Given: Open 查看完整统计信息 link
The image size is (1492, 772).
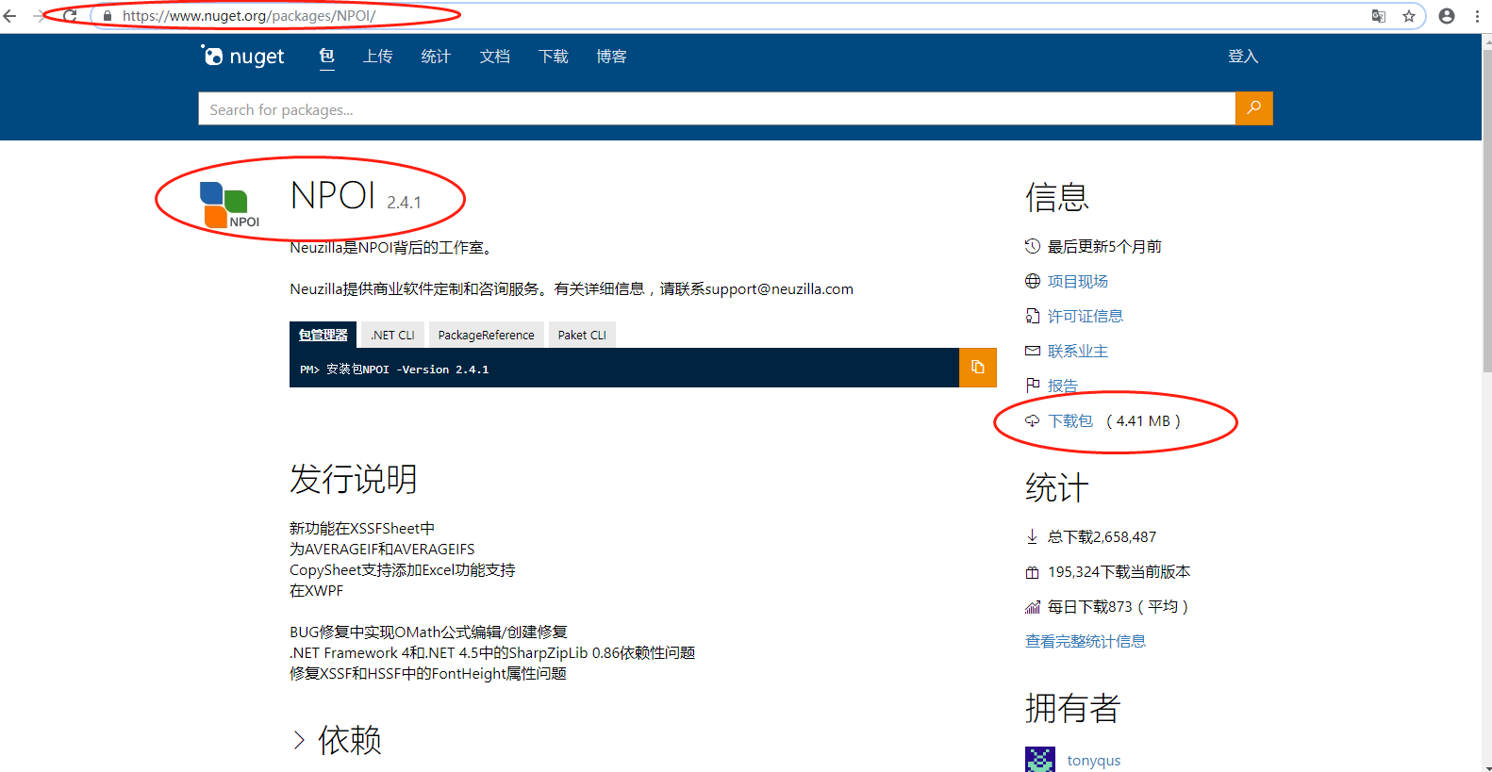Looking at the screenshot, I should [x=1086, y=641].
